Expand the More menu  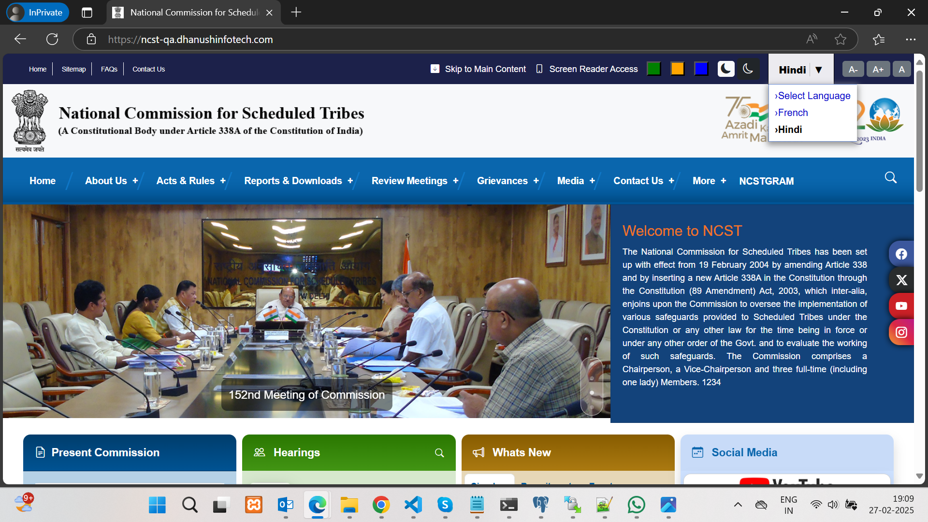(x=710, y=181)
